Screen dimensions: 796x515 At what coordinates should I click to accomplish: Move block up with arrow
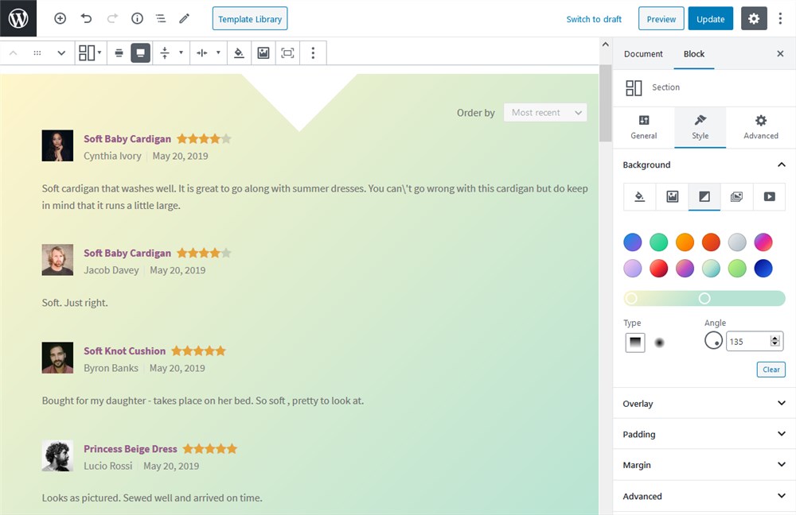pyautogui.click(x=14, y=52)
